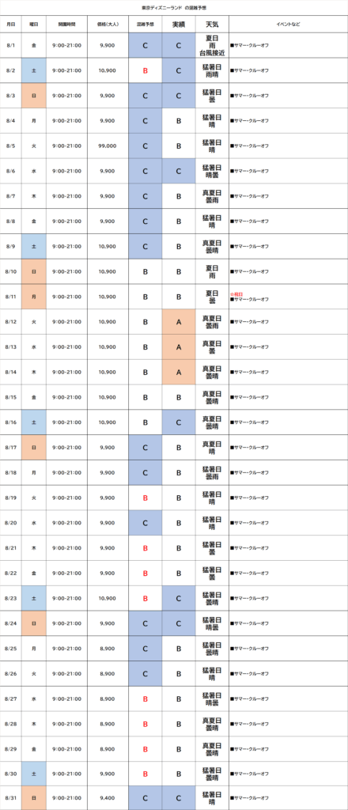
Task: Select the 実績 column header
Action: click(179, 25)
